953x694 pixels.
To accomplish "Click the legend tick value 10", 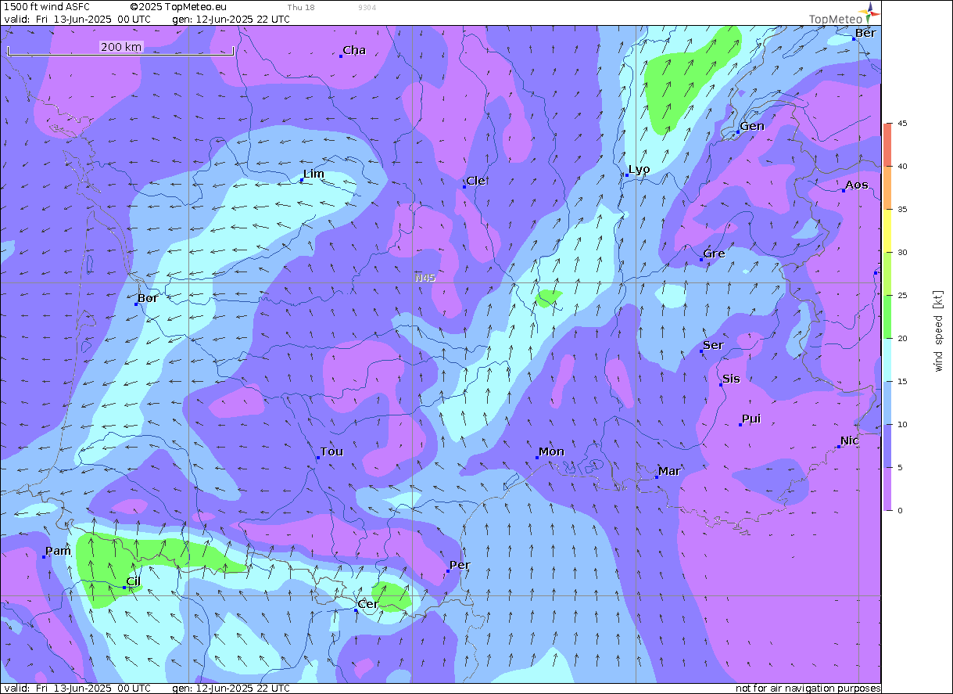I will [902, 425].
